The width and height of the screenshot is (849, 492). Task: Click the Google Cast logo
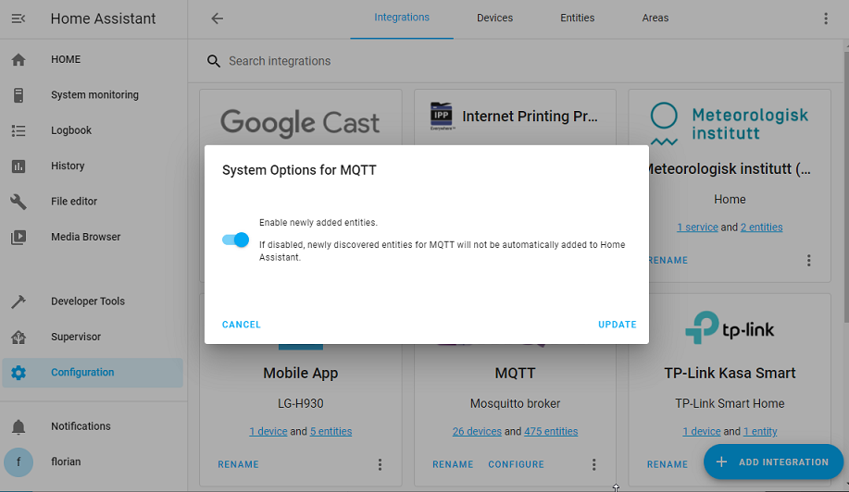(x=300, y=122)
